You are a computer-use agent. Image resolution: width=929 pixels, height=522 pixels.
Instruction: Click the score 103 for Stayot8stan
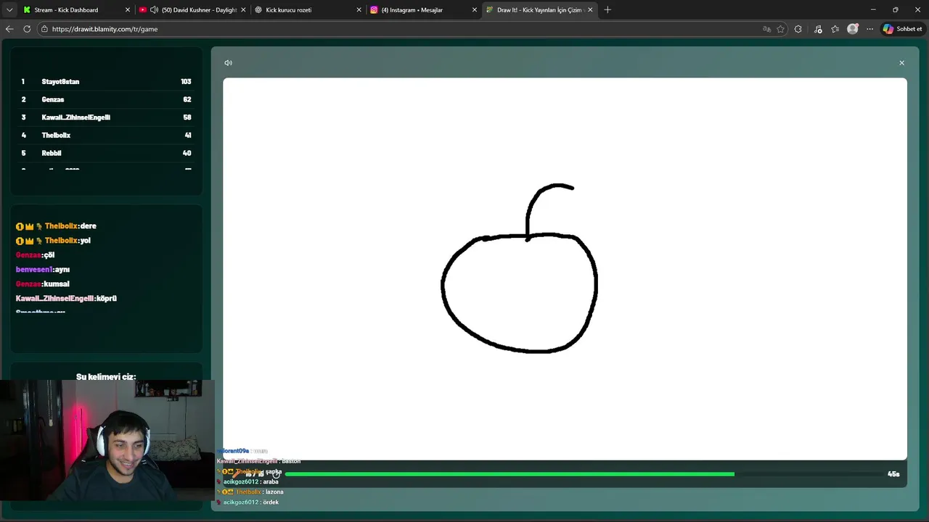pos(186,82)
